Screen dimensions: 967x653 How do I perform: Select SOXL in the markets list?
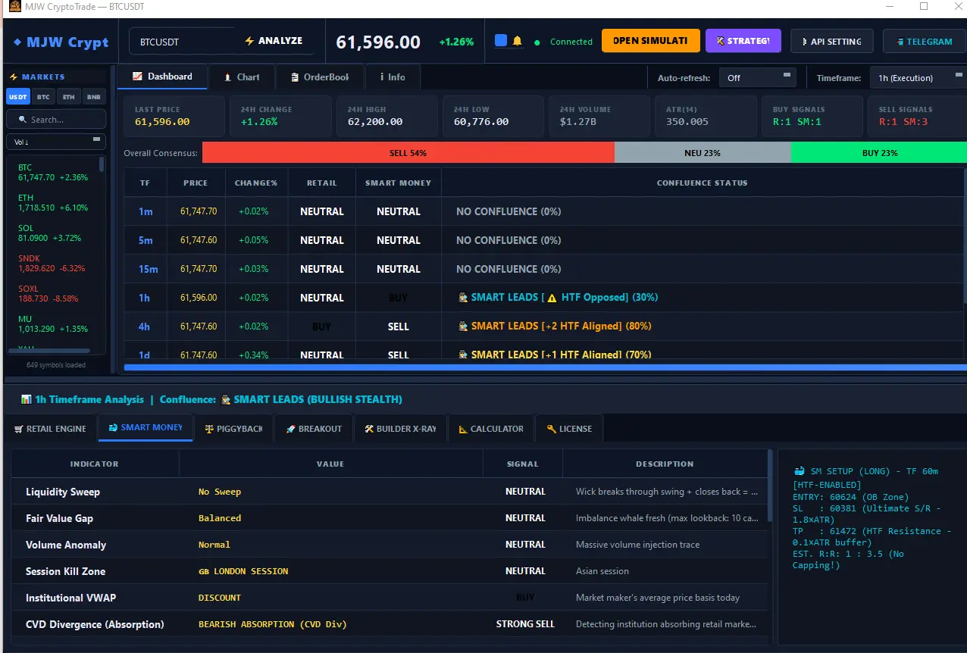click(52, 294)
